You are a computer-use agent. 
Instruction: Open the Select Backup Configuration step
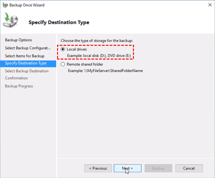(28, 48)
